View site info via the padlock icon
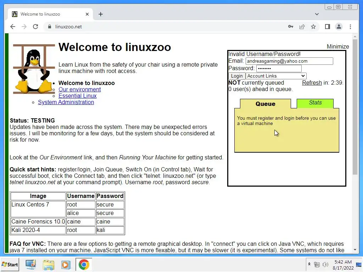 point(49,27)
